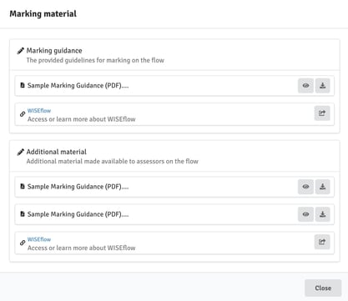
Task: Preview the Marking guidance PDF with eye icon
Action: [x=305, y=86]
